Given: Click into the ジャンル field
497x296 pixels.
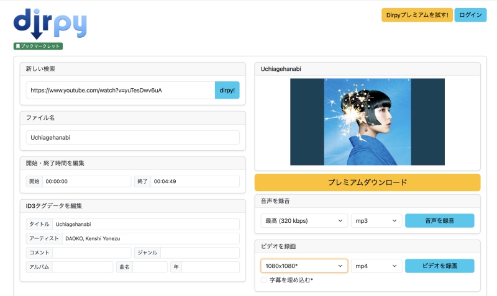Looking at the screenshot, I should [200, 253].
